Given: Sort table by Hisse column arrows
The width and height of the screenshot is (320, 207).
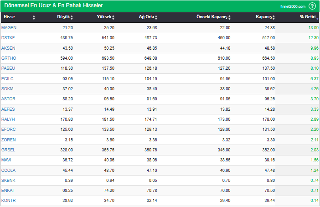Looking at the screenshot, I should [34, 18].
